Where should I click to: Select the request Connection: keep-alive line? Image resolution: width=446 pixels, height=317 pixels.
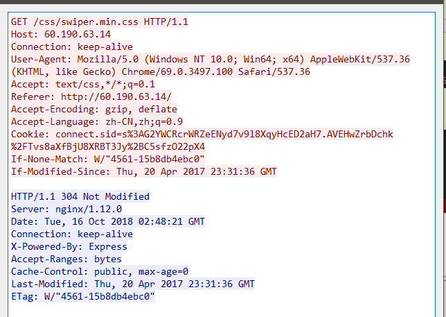point(72,46)
